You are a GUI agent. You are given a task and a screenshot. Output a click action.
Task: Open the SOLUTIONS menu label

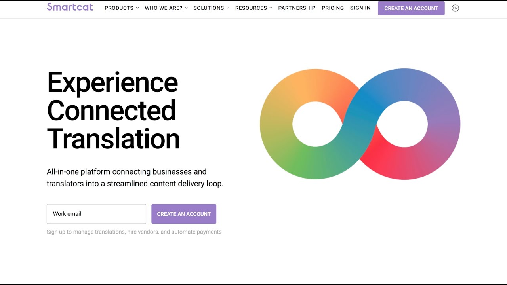pyautogui.click(x=208, y=8)
